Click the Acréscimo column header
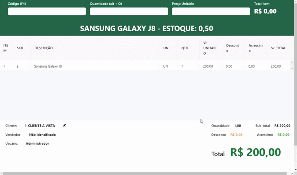Screen dimensions: 297x175 coord(256,48)
